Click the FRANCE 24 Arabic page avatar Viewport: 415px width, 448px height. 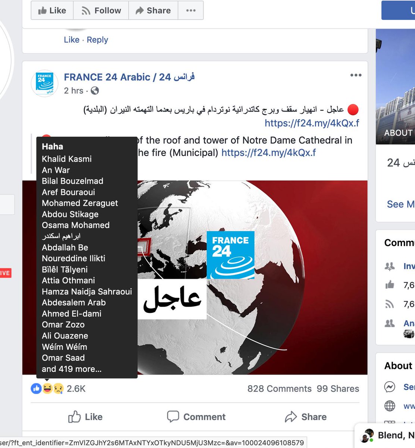(x=45, y=83)
